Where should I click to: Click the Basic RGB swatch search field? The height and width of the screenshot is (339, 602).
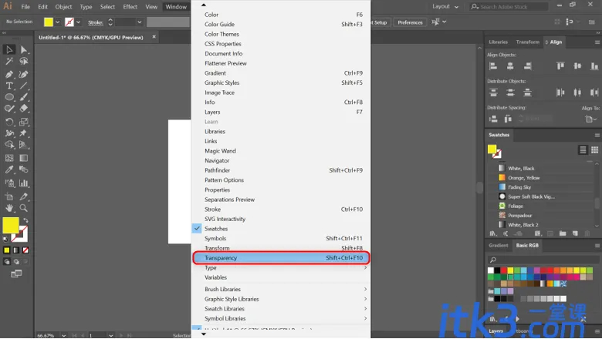(x=543, y=260)
